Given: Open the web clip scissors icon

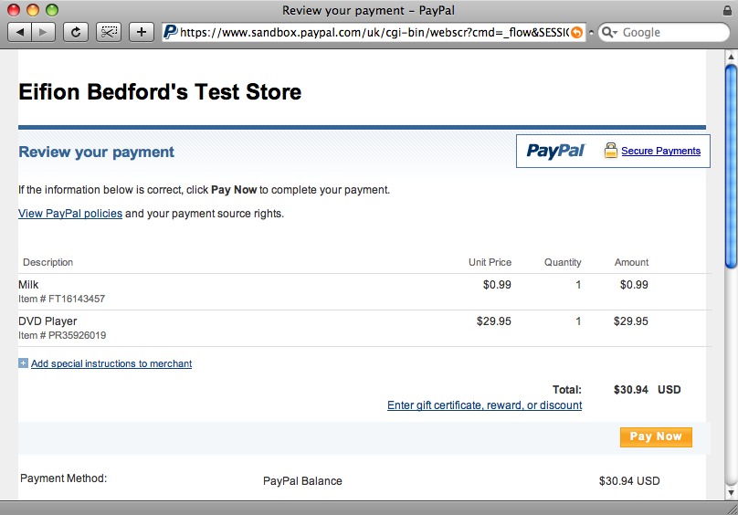Looking at the screenshot, I should pyautogui.click(x=109, y=33).
